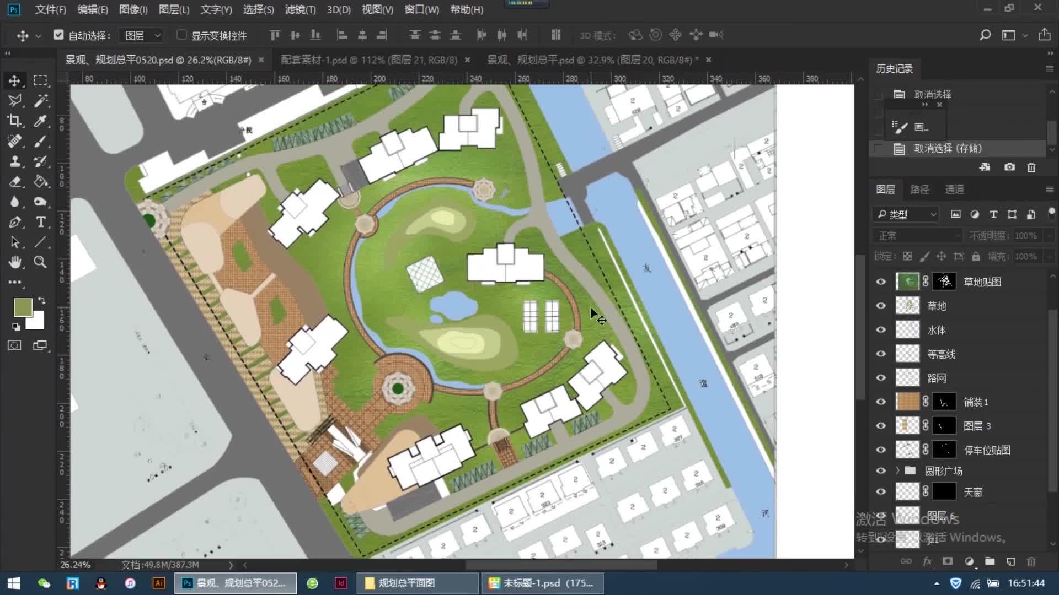Click the history panel camera snapshot icon
Screen dimensions: 1059x595
1009,167
